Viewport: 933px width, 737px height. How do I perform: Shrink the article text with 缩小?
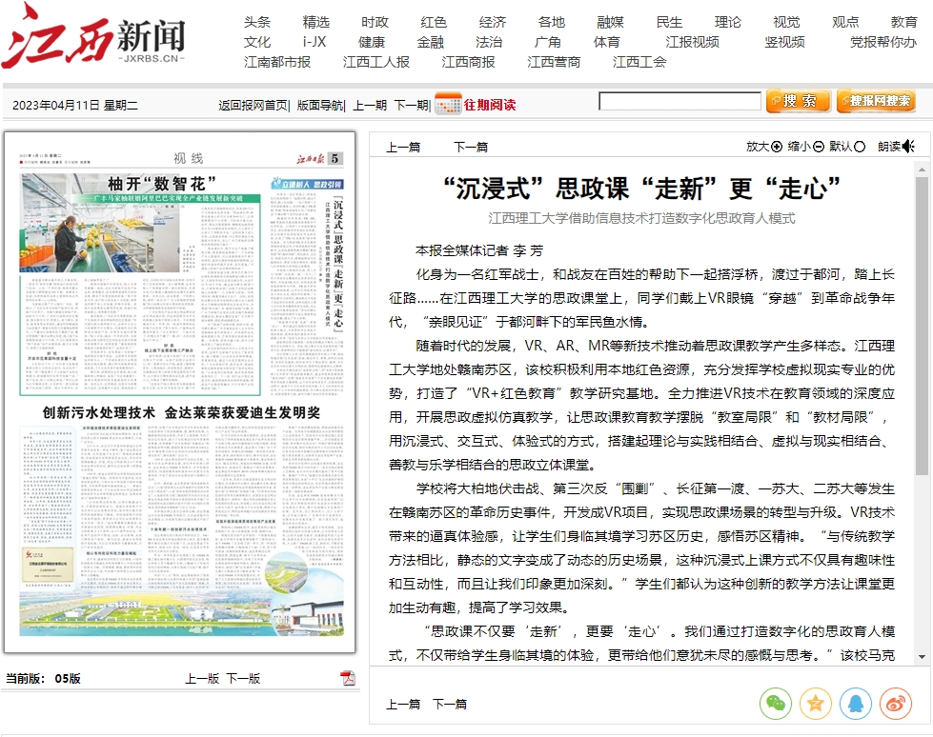(805, 147)
